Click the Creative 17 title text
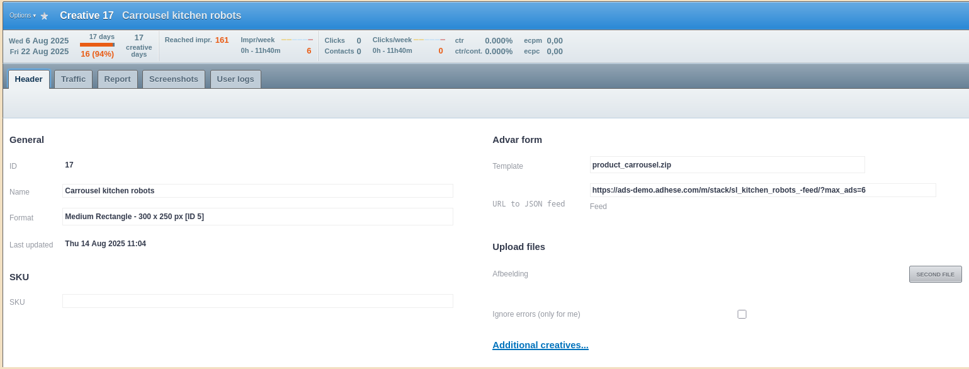 coord(87,15)
